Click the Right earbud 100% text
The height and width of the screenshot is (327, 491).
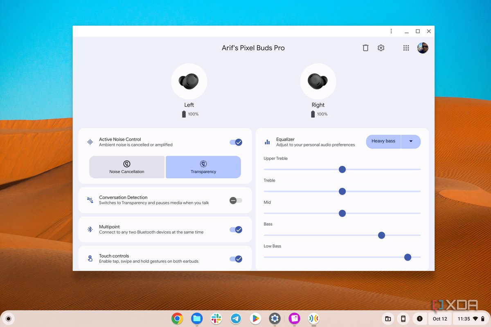point(322,114)
